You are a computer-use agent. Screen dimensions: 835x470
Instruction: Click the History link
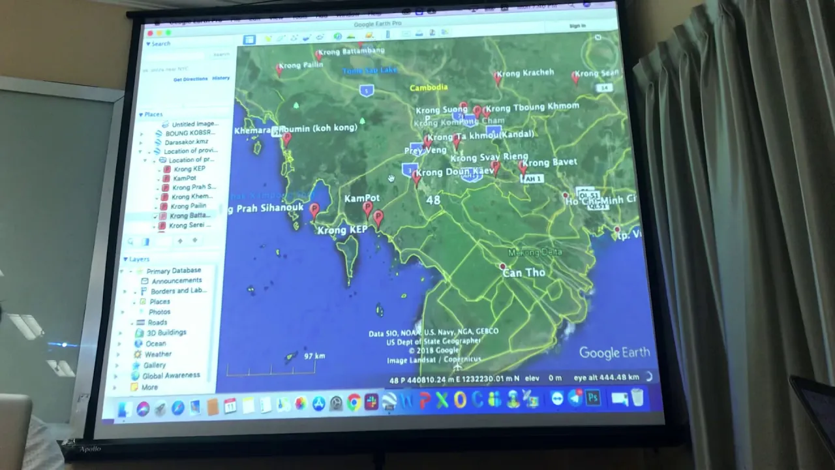pos(220,78)
